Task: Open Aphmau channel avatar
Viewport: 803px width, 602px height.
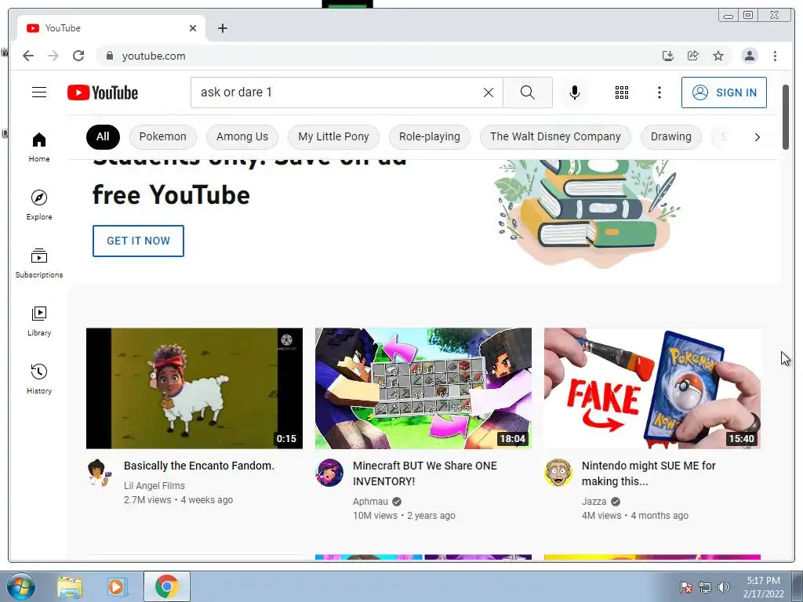Action: tap(329, 473)
